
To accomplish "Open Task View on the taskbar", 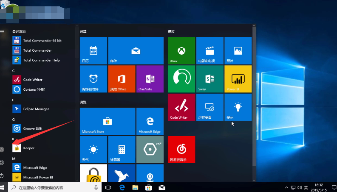I will coord(108,187).
